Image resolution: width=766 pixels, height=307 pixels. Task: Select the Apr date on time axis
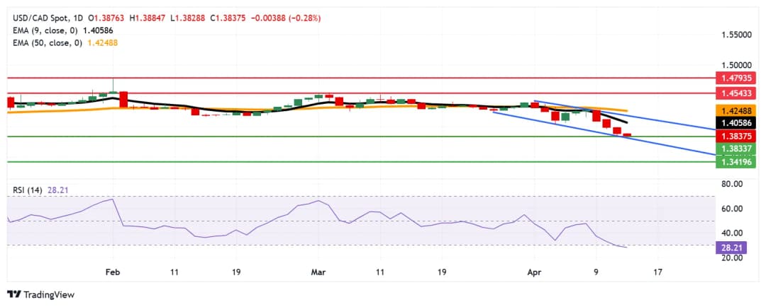click(533, 271)
